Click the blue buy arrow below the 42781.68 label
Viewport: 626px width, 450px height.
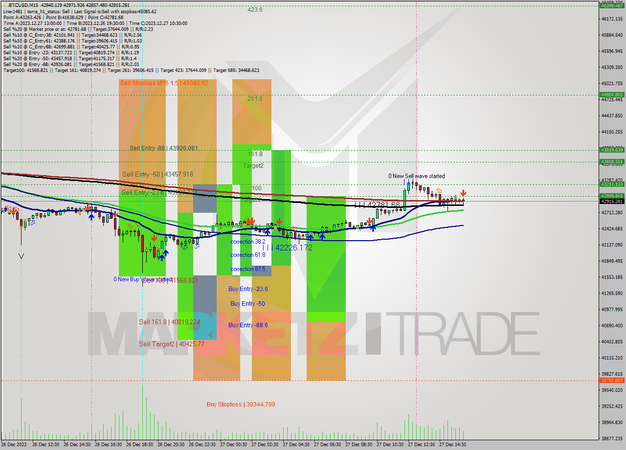pyautogui.click(x=373, y=228)
